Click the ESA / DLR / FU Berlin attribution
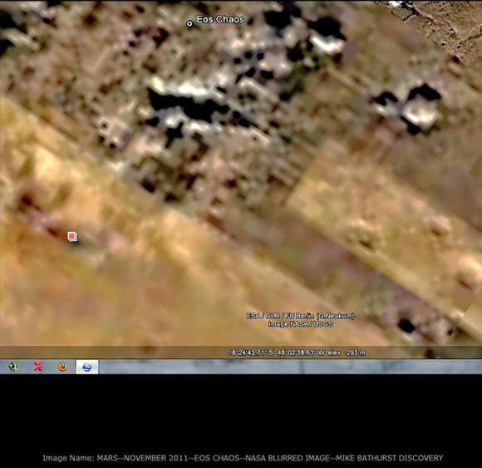Viewport: 482px width, 468px height. pyautogui.click(x=300, y=316)
